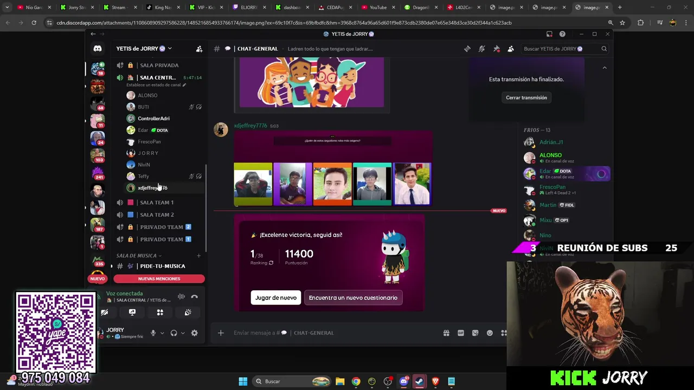Deafen with headphones icon in user panel
The height and width of the screenshot is (390, 694).
[x=173, y=333]
